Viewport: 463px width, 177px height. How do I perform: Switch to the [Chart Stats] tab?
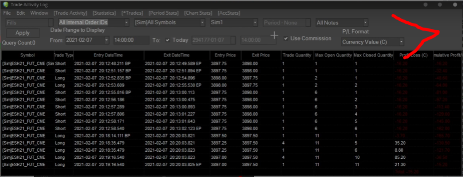click(x=198, y=13)
